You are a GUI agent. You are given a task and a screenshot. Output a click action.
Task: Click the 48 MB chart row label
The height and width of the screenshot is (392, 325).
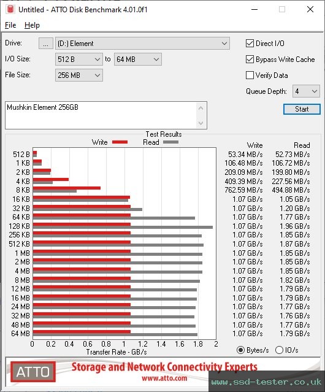[20, 325]
